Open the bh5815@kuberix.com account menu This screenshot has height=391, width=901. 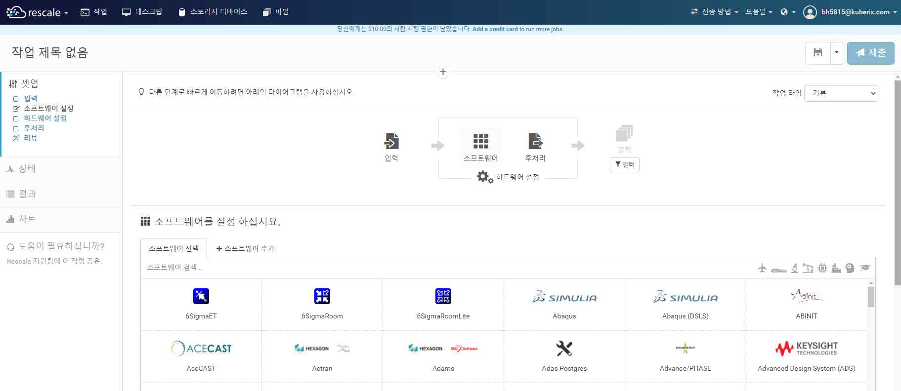(850, 12)
